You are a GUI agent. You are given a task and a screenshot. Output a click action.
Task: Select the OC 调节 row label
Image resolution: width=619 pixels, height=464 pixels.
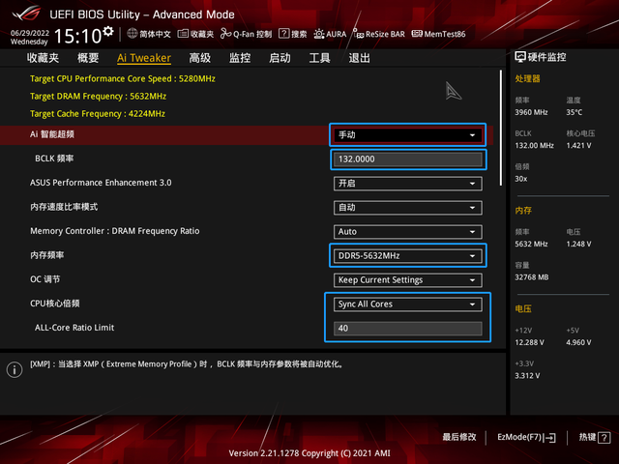45,279
